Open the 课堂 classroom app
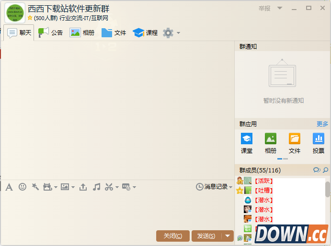The image size is (331, 246). (x=247, y=143)
